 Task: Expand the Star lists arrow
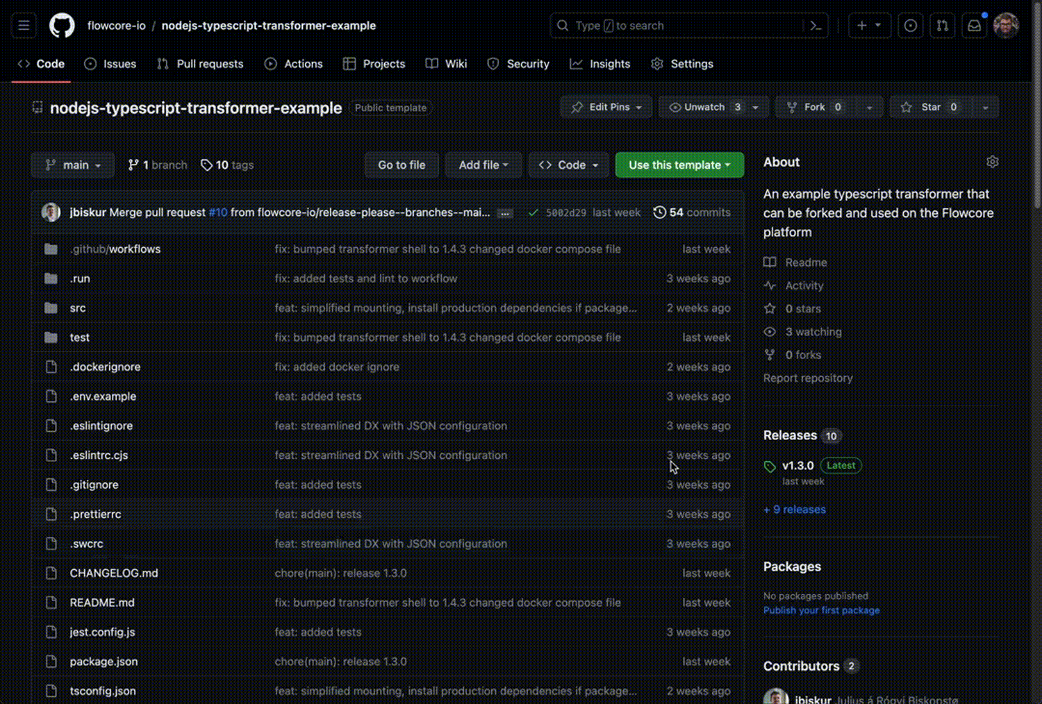[x=985, y=107]
